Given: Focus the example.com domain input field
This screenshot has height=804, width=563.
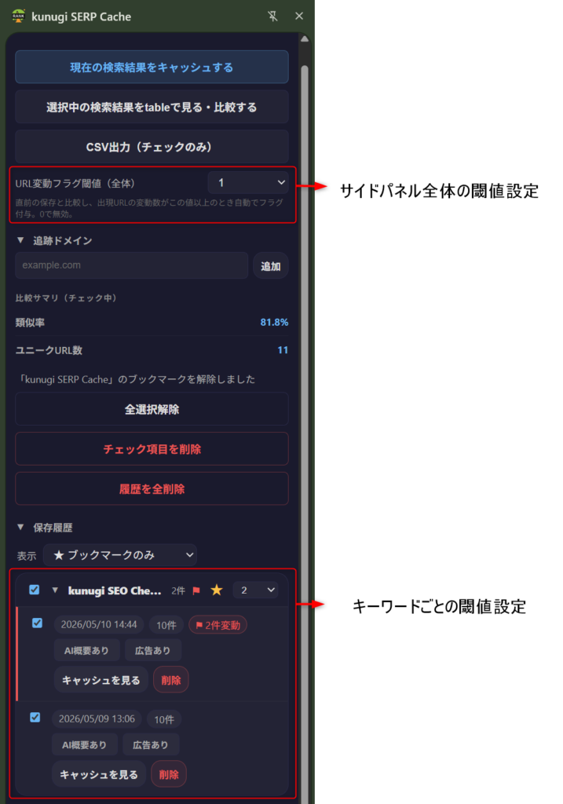Looking at the screenshot, I should point(132,265).
